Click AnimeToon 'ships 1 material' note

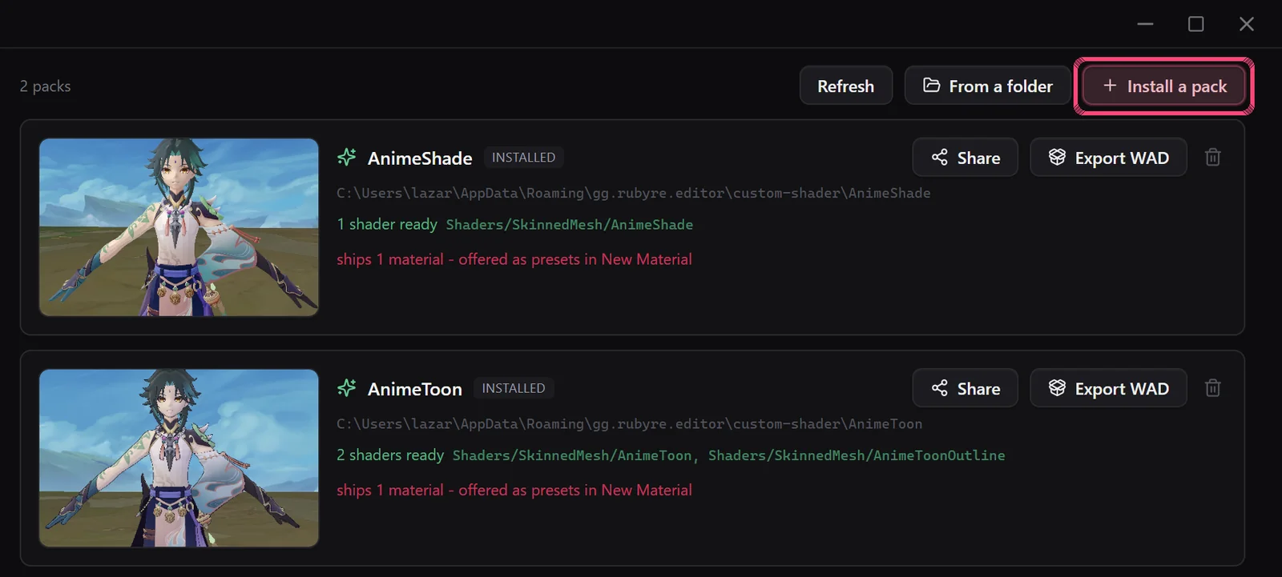click(514, 490)
